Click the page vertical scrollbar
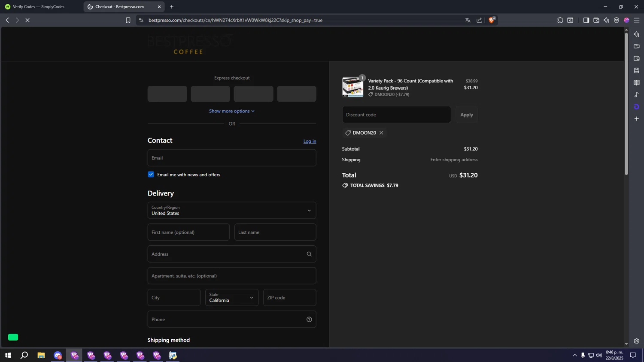 [x=626, y=105]
